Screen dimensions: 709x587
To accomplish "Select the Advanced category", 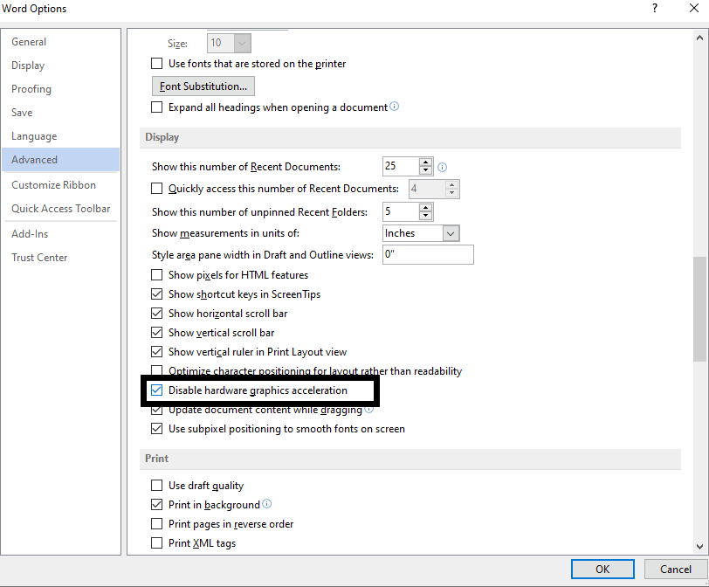I will tap(61, 160).
